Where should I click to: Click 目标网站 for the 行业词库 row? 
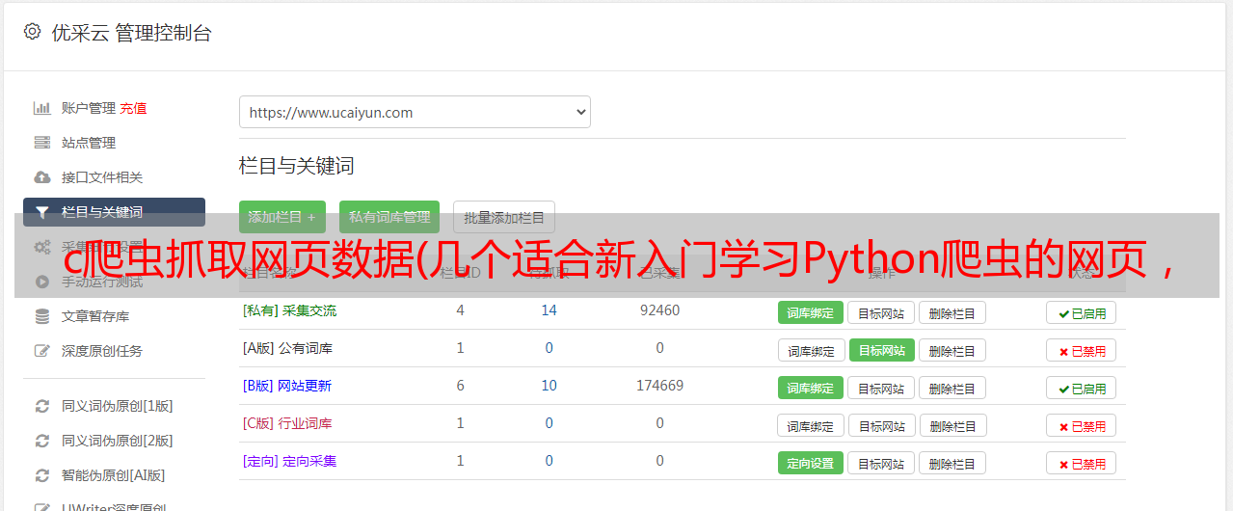click(882, 425)
